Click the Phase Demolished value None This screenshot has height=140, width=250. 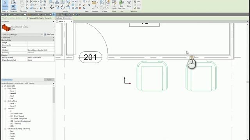pos(40,60)
